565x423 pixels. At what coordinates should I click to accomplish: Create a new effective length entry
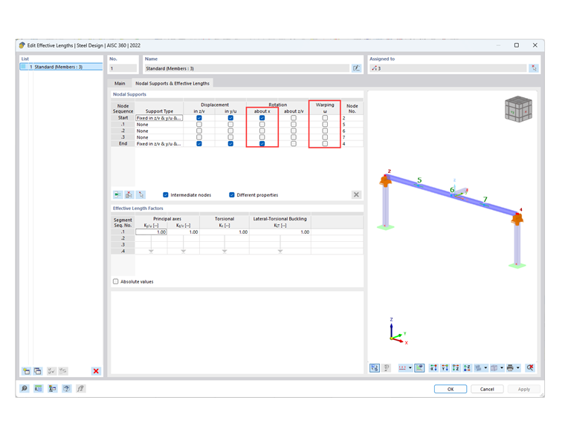pos(26,371)
